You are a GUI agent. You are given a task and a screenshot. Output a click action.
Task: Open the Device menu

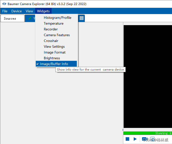(17, 11)
